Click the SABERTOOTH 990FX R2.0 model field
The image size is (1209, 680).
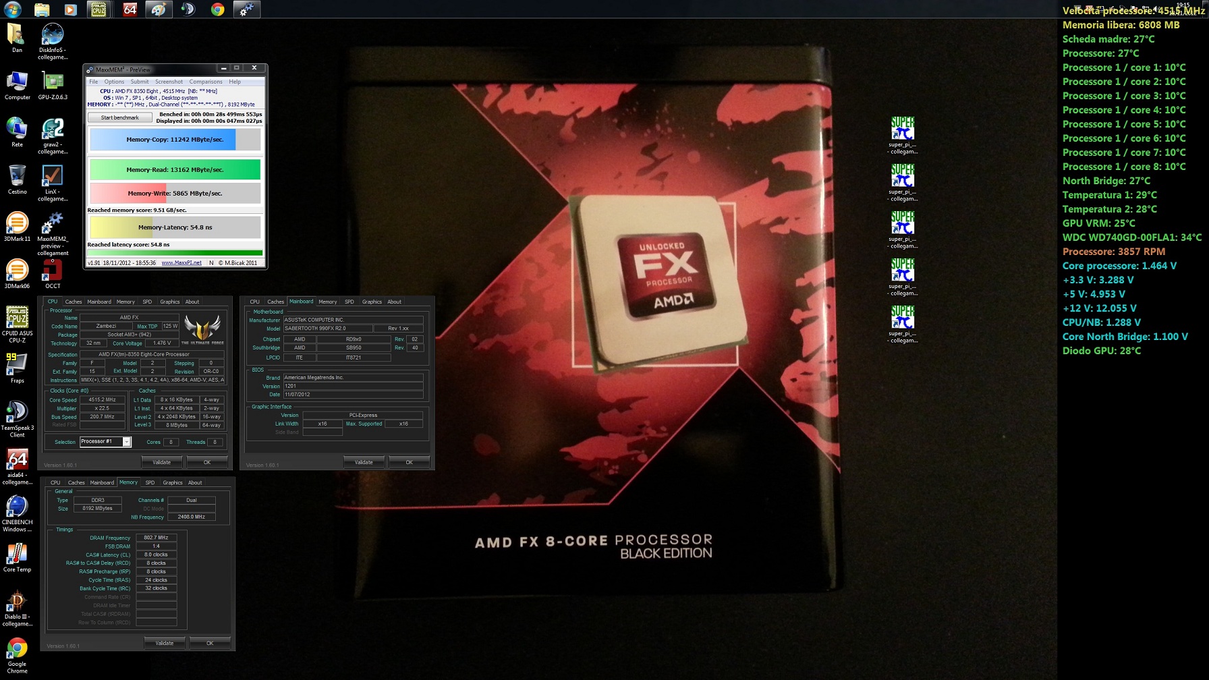(328, 329)
